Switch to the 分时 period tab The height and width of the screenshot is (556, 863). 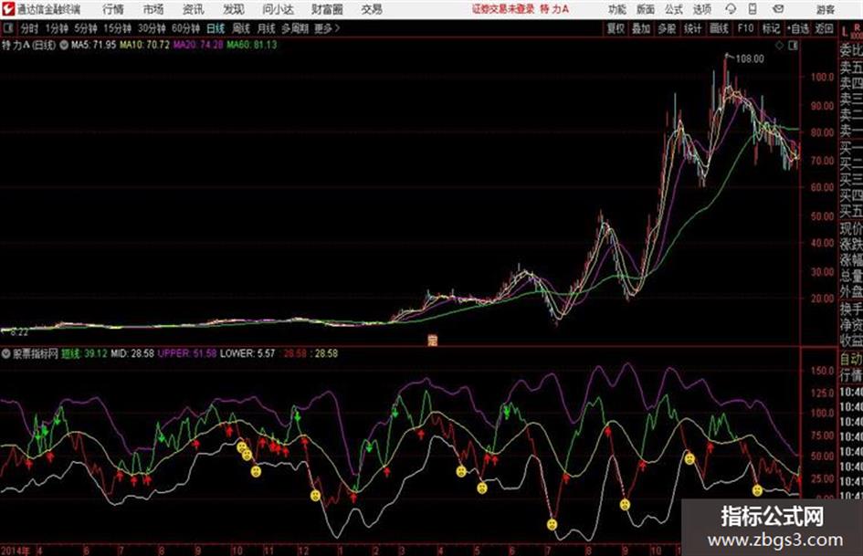(30, 28)
